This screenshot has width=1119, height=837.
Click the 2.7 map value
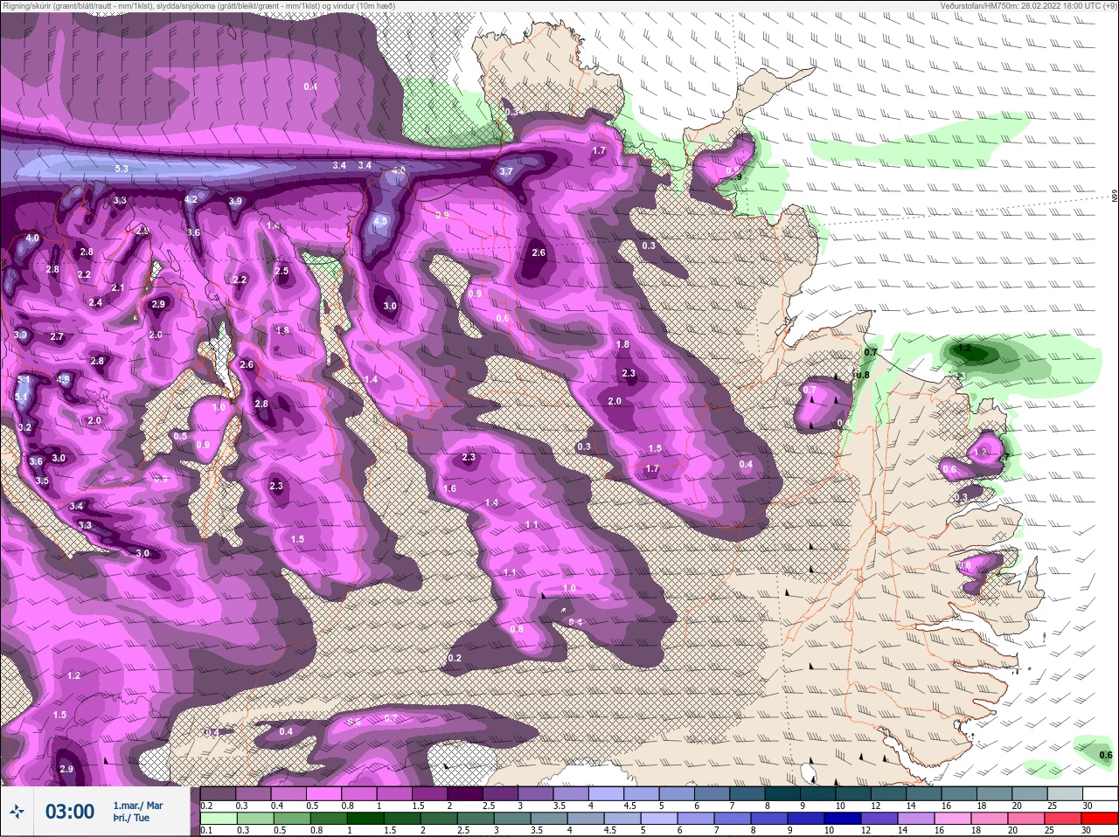coord(57,337)
